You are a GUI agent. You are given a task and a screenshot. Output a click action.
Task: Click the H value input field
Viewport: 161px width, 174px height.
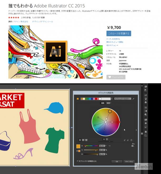click(x=102, y=146)
